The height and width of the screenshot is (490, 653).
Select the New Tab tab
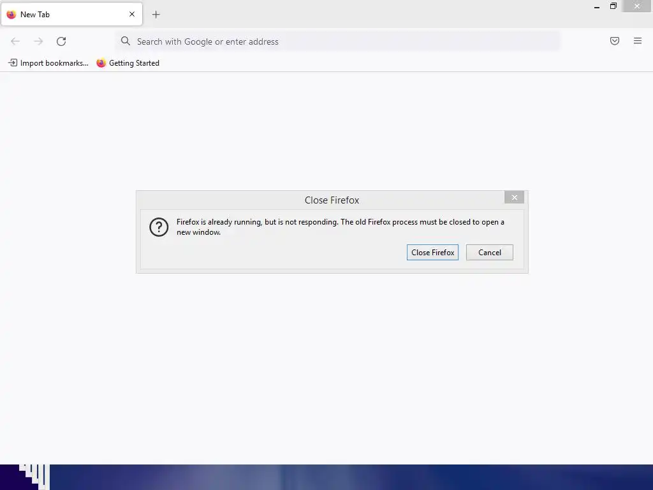click(71, 14)
